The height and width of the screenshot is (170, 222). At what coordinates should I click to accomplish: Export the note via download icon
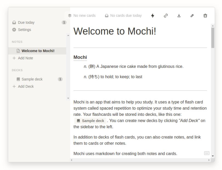tap(179, 16)
